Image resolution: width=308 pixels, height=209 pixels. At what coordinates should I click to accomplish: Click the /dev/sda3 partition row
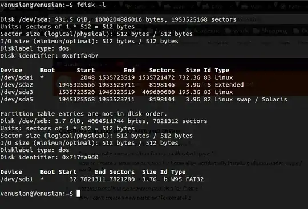(117, 92)
